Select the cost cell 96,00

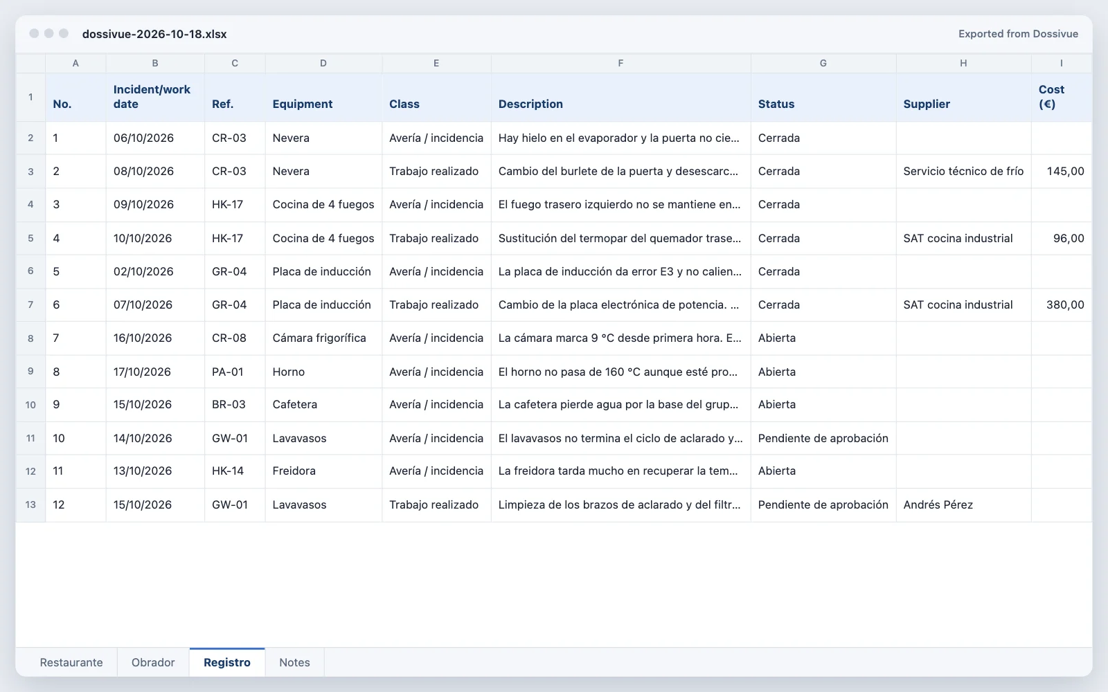1062,239
